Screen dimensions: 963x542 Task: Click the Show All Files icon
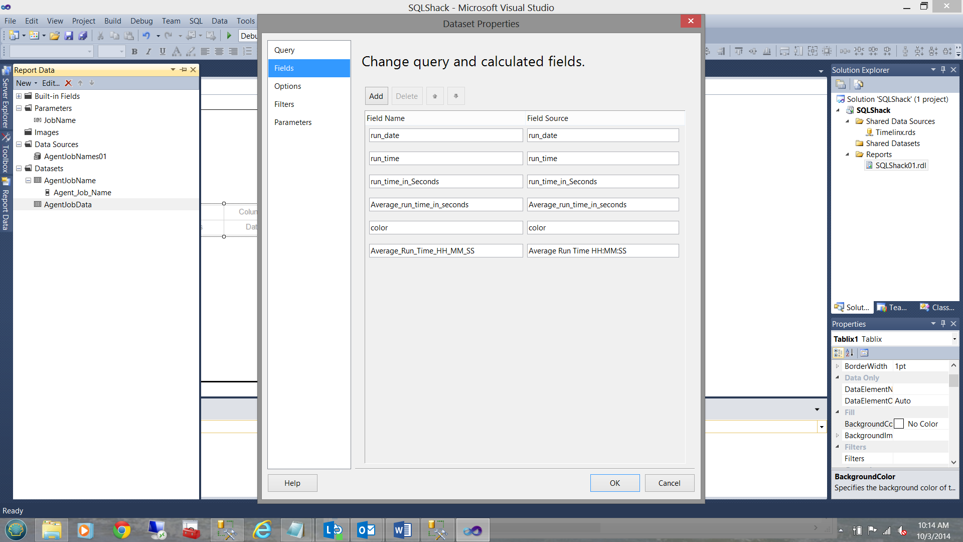[858, 84]
